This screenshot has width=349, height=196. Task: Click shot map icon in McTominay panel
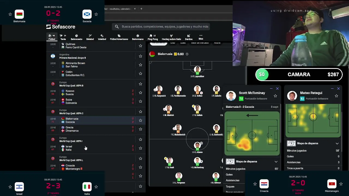(230, 161)
